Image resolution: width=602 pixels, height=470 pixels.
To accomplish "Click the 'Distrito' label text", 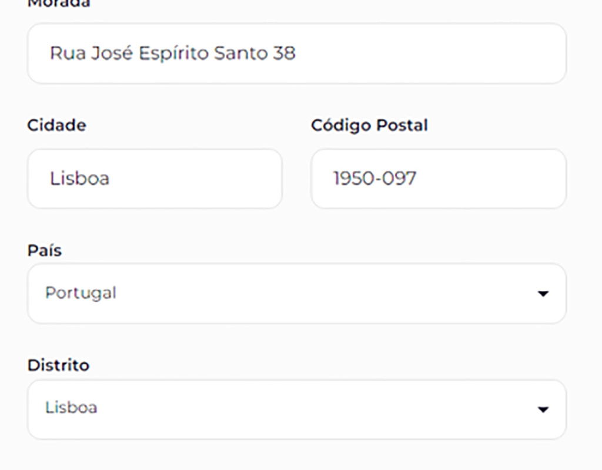I will coord(58,365).
